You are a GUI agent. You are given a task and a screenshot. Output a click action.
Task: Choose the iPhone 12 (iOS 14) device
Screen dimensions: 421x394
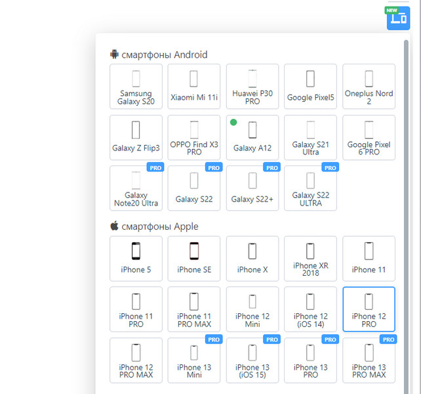(310, 309)
